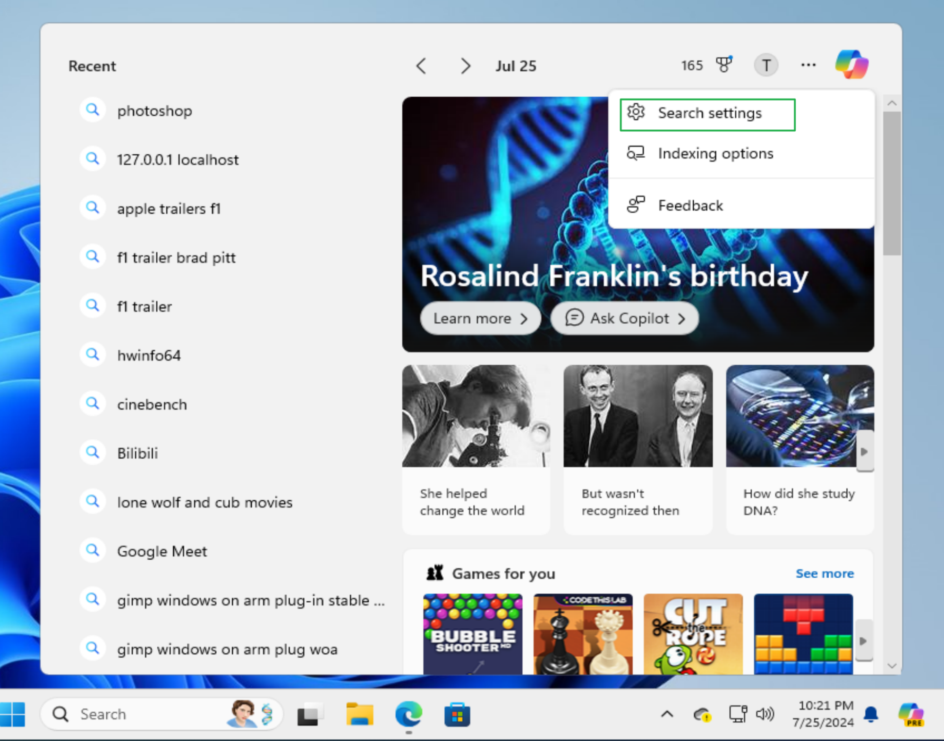944x741 pixels.
Task: Click the Bubble Shooter game thumbnail
Action: (472, 631)
